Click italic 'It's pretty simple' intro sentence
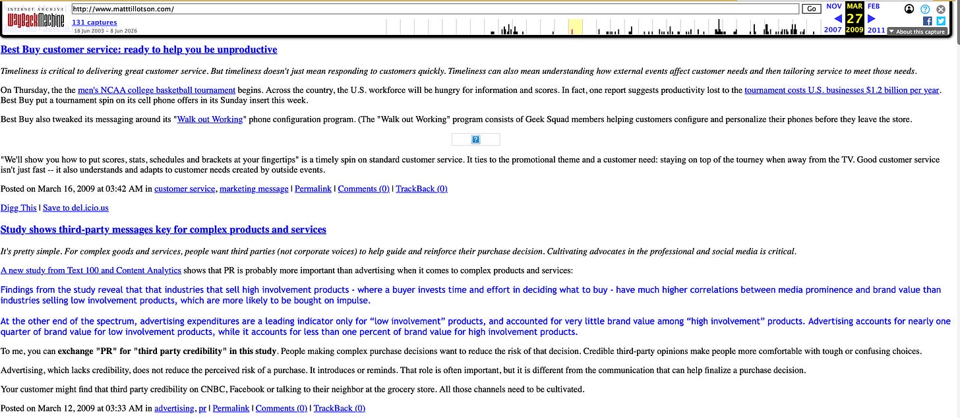960x418 pixels. click(398, 251)
